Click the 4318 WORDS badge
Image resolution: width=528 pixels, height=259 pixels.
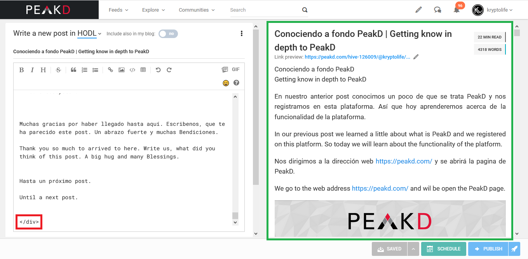(490, 49)
